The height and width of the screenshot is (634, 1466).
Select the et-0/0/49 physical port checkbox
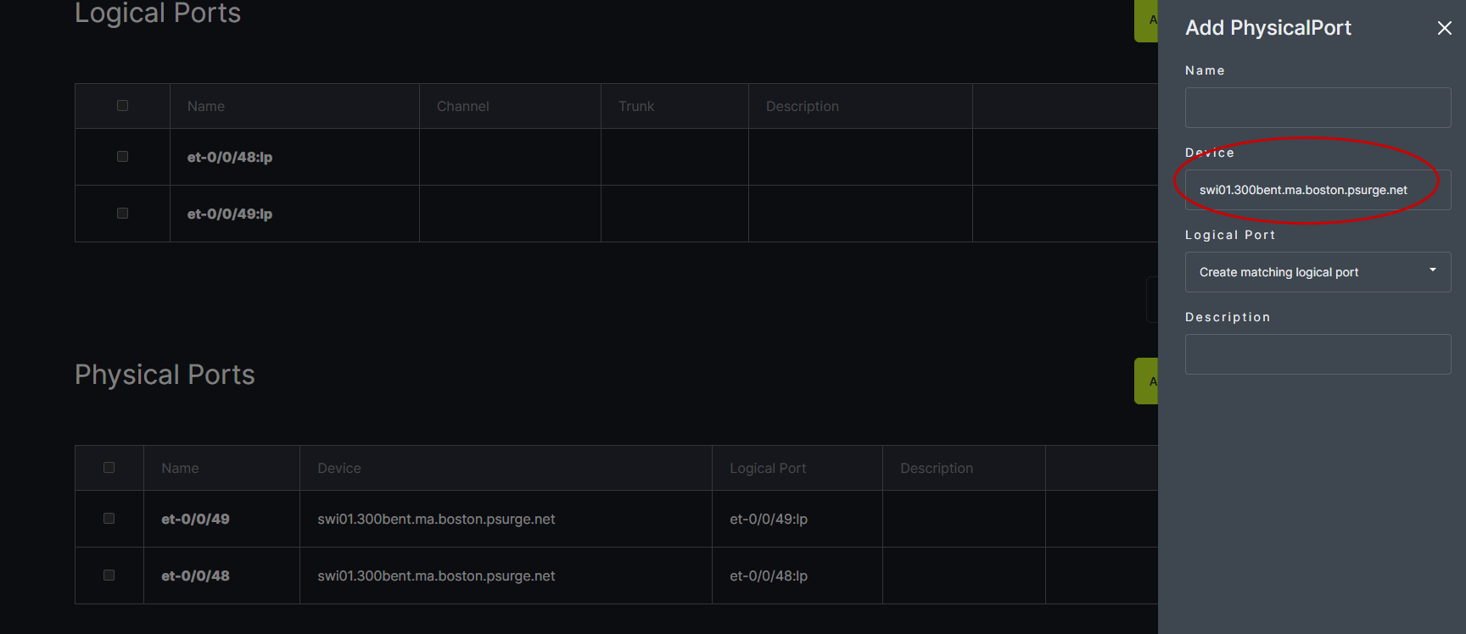pyautogui.click(x=109, y=519)
